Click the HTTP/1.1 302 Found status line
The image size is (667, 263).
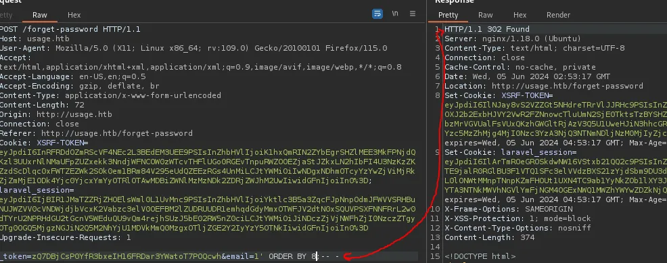486,29
